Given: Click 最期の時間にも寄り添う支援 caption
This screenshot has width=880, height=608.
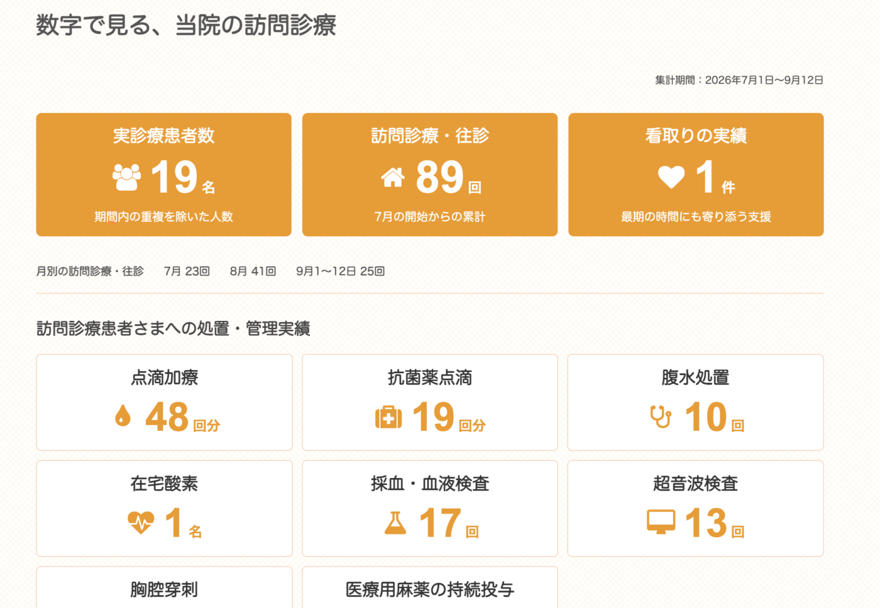Looking at the screenshot, I should click(x=696, y=217).
